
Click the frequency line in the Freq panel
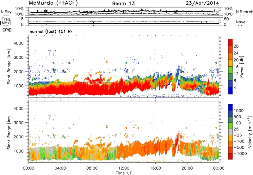pos(124,23)
